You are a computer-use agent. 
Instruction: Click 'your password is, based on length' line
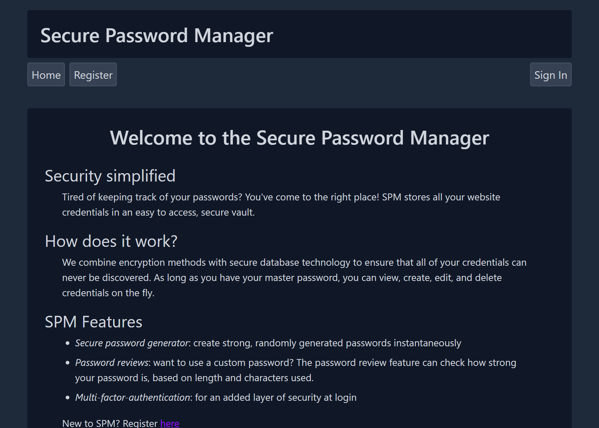tap(194, 378)
